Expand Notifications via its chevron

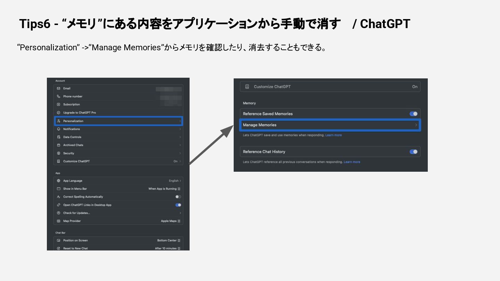pos(180,129)
